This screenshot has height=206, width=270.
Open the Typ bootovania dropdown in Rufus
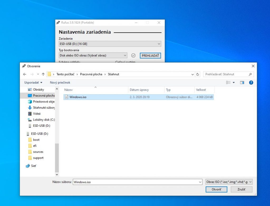tap(93, 55)
